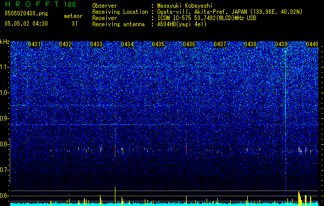Click the HROFFT 1.00 program title
Viewport: 324px width, 206px height.
(x=40, y=4)
